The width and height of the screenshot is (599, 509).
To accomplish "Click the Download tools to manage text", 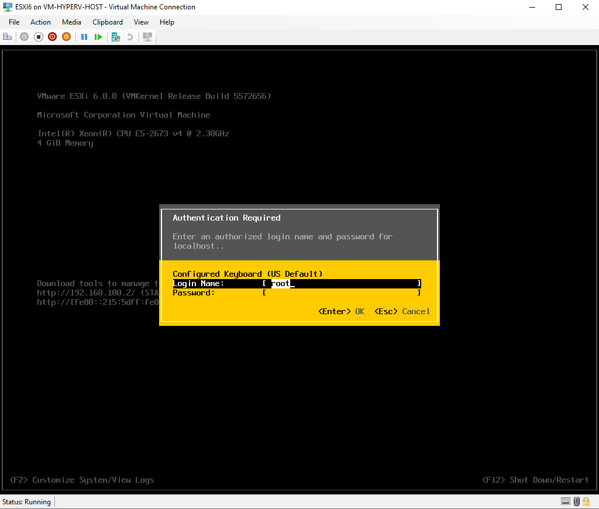I will tap(98, 284).
